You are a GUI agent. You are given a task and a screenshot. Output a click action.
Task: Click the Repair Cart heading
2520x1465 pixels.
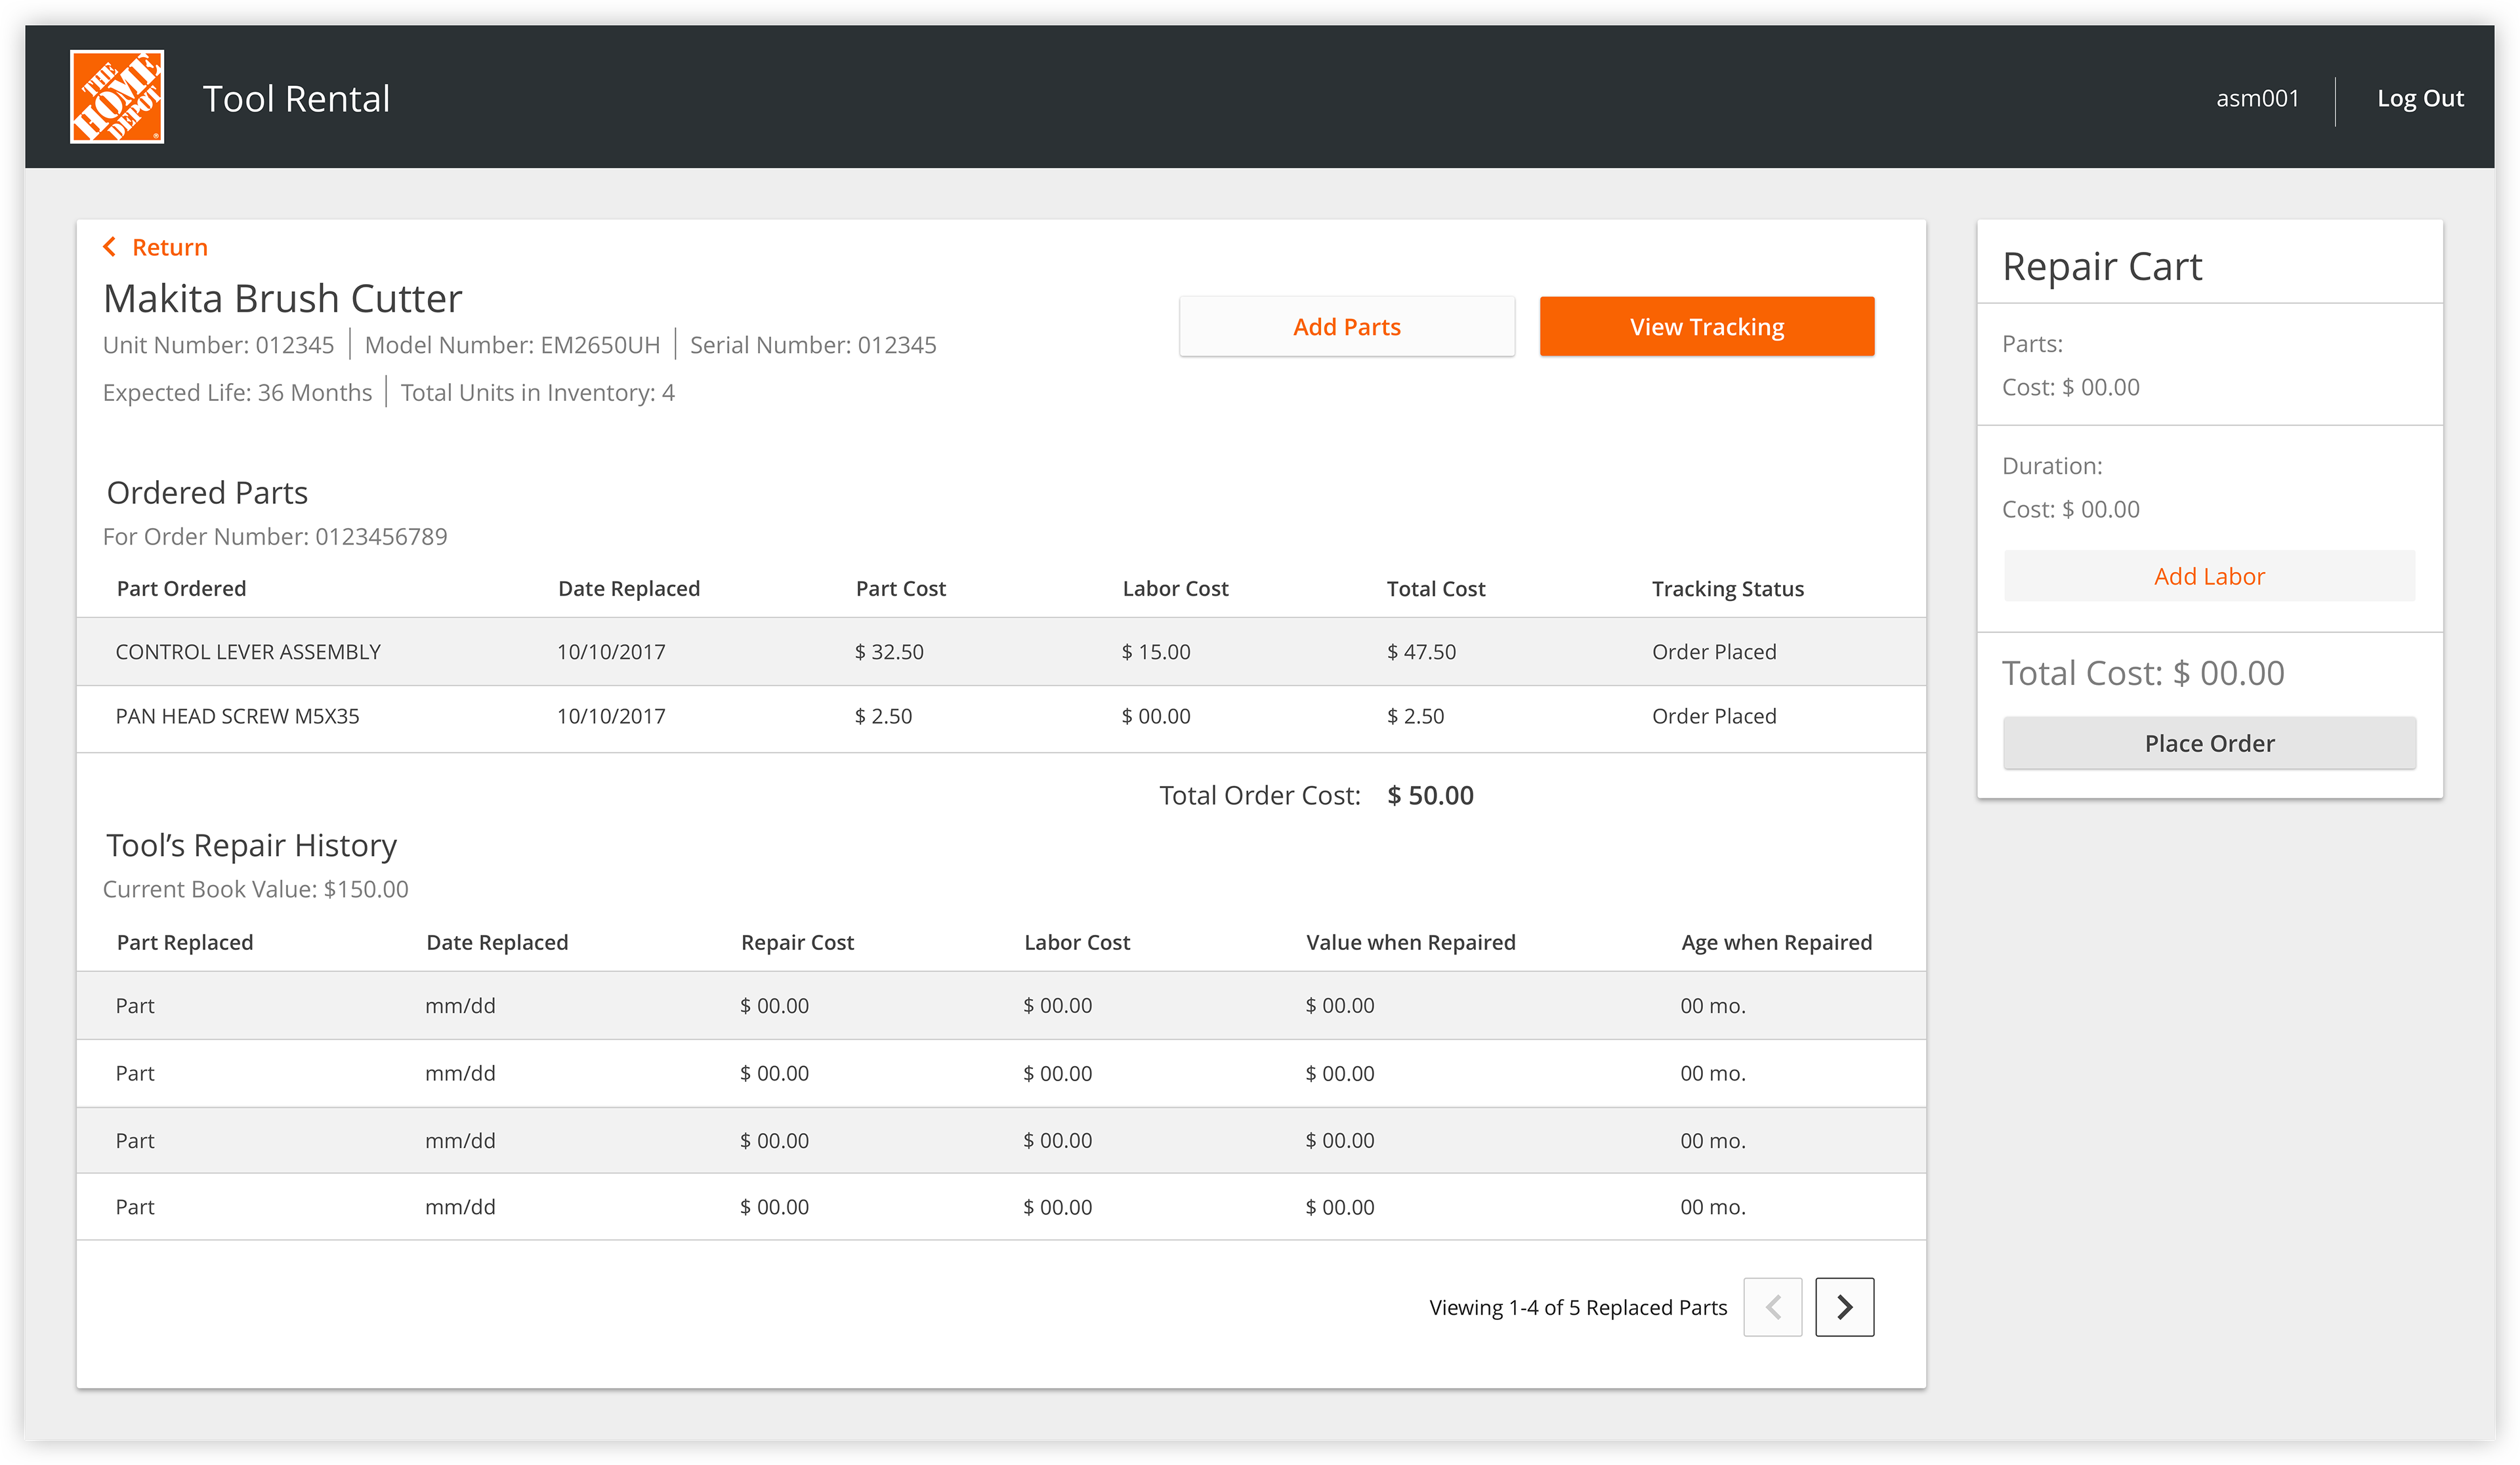2102,266
